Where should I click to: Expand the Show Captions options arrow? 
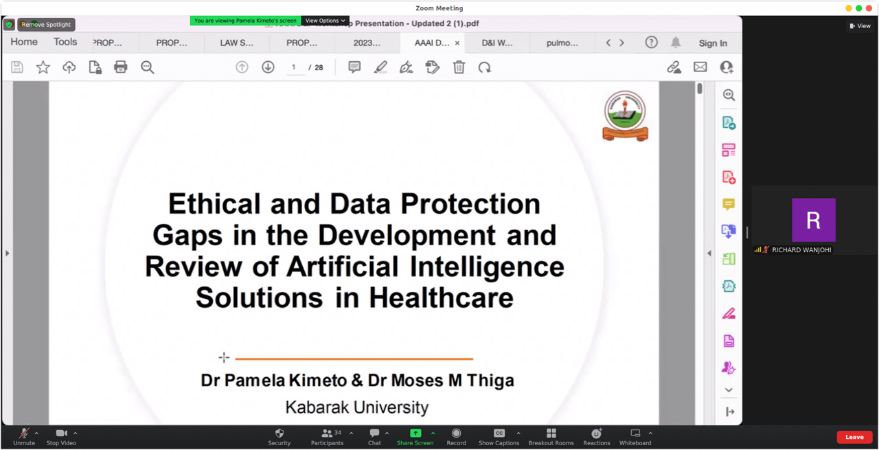[518, 434]
